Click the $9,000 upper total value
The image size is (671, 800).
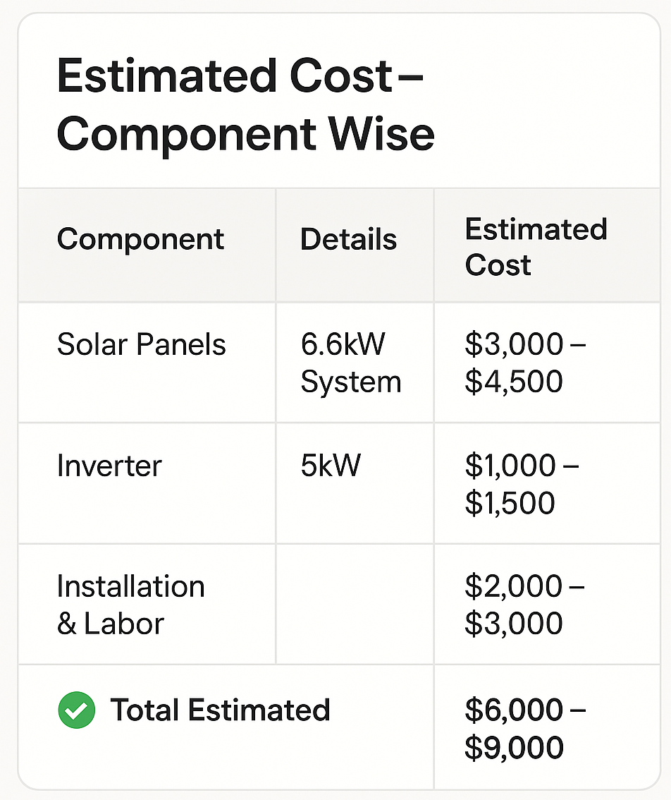(x=513, y=748)
